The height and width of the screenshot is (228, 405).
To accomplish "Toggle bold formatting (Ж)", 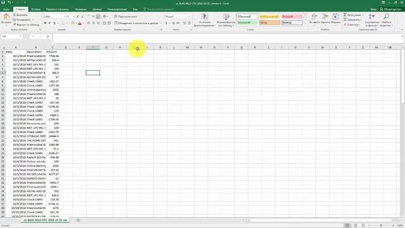I will point(45,23).
